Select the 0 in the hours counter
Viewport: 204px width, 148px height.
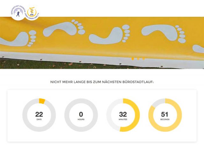click(x=81, y=114)
